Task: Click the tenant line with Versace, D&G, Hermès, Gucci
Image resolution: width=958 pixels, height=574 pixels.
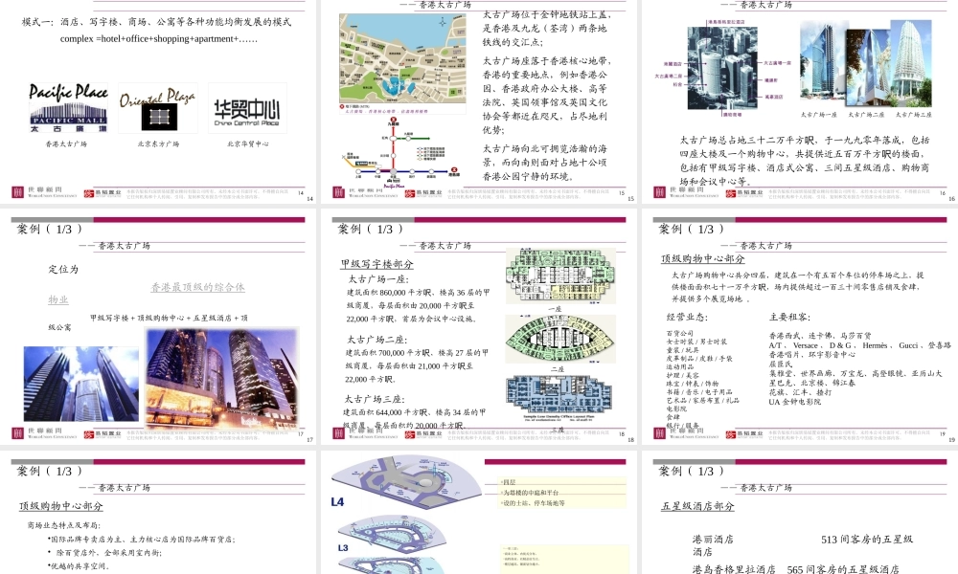Action: [859, 345]
